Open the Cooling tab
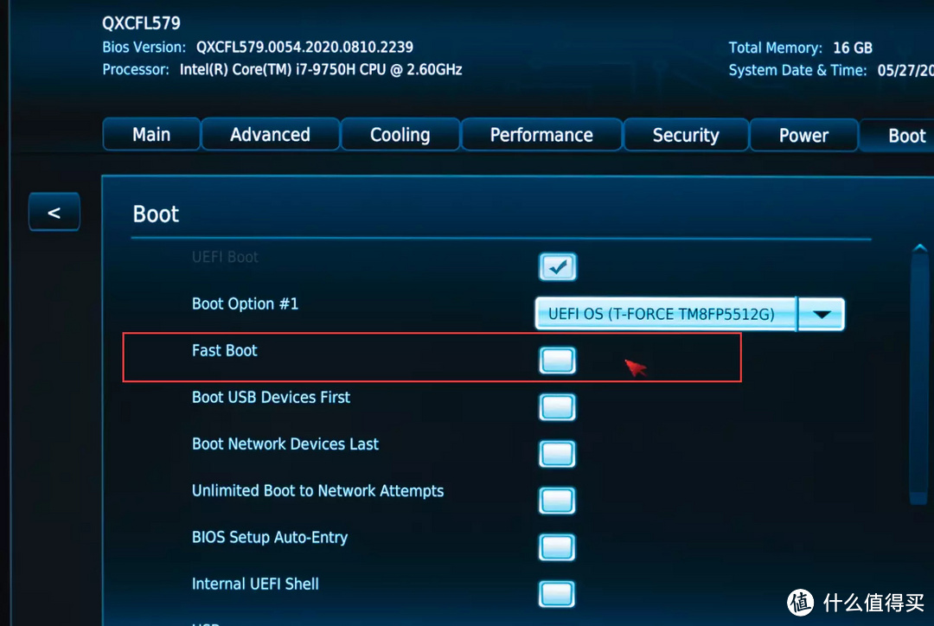The height and width of the screenshot is (626, 934). click(x=400, y=135)
